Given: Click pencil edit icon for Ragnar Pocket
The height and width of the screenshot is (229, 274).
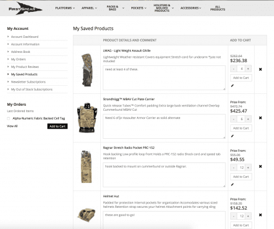Looking at the screenshot, I should (x=232, y=185).
